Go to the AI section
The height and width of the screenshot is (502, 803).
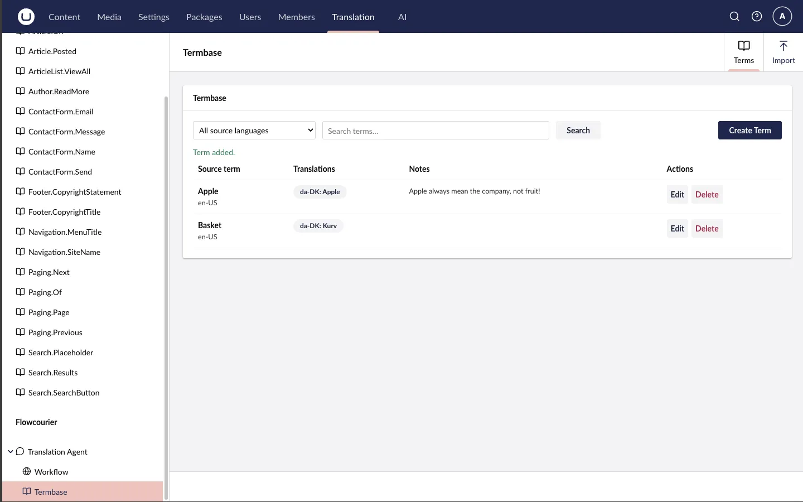click(402, 17)
